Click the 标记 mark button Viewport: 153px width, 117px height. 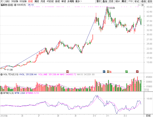[x=137, y=1]
